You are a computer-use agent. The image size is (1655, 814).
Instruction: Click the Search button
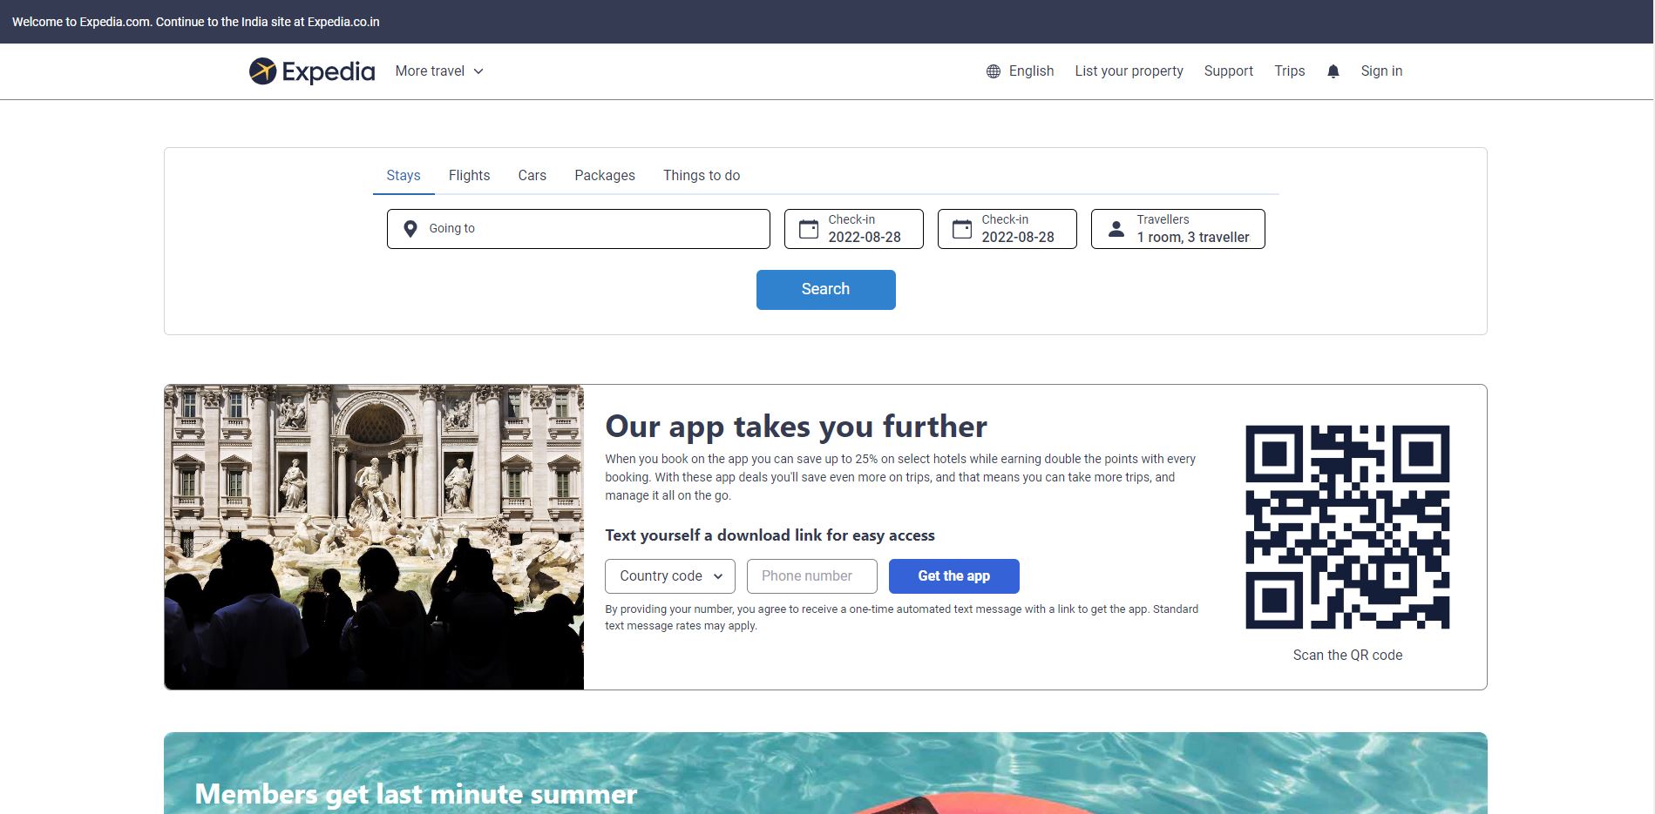826,290
